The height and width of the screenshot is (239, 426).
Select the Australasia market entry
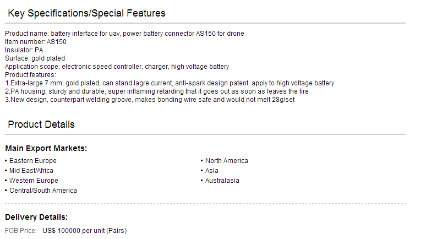click(x=222, y=181)
